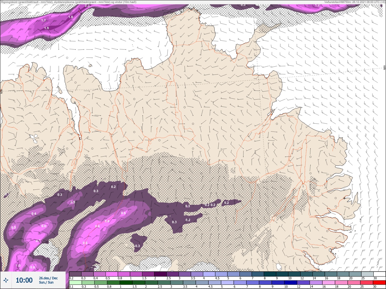Image resolution: width=386 pixels, height=289 pixels.
Task: Pick the red rain-scale swatch after 30
Action: [x=379, y=283]
